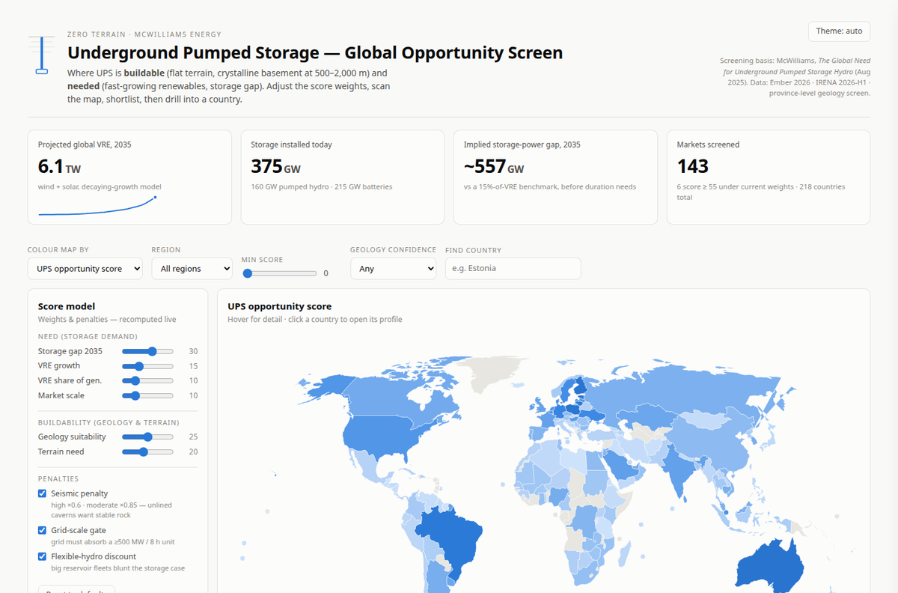This screenshot has width=898, height=593.
Task: Adjust the Market scale slider
Action: [x=147, y=395]
